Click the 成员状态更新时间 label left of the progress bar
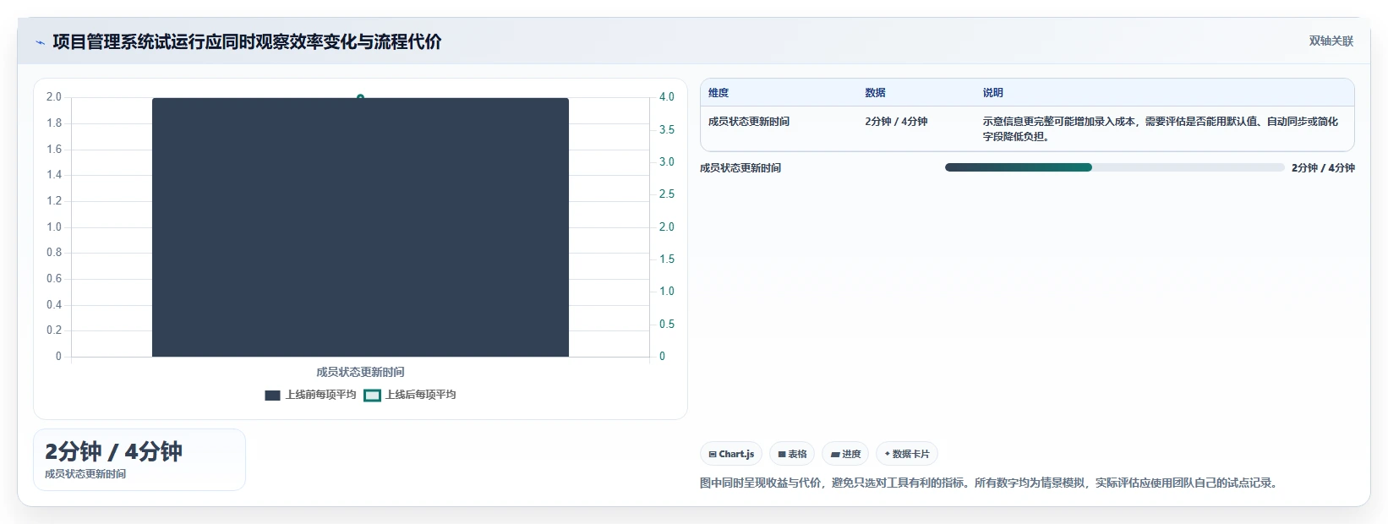Viewport: 1388px width, 524px height. point(740,168)
